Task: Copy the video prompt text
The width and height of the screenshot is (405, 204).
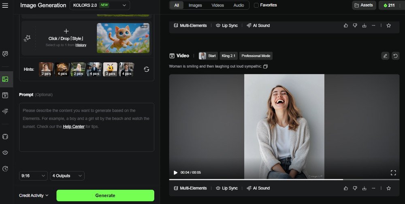Action: 266,66
